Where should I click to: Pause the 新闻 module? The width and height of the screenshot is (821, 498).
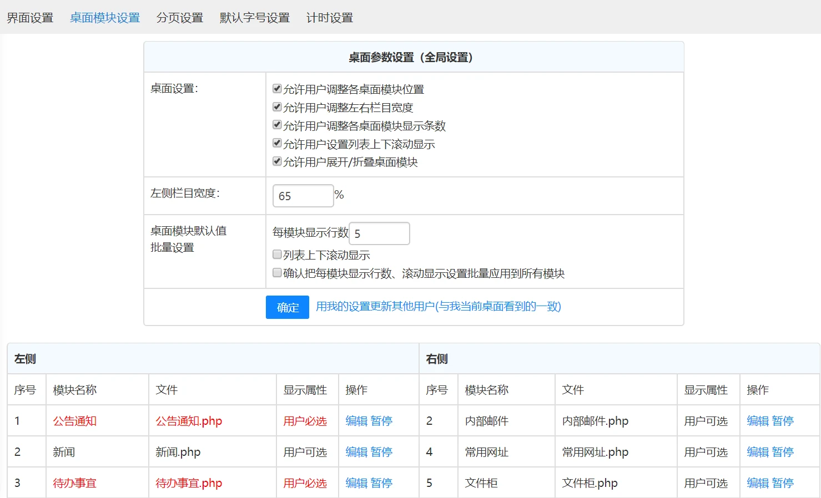[383, 451]
